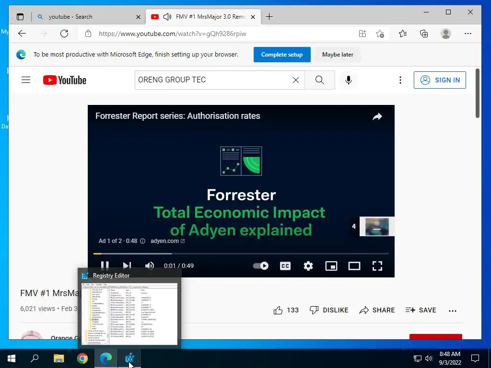This screenshot has height=368, width=491.
Task: Open more actions below the video
Action: [453, 310]
